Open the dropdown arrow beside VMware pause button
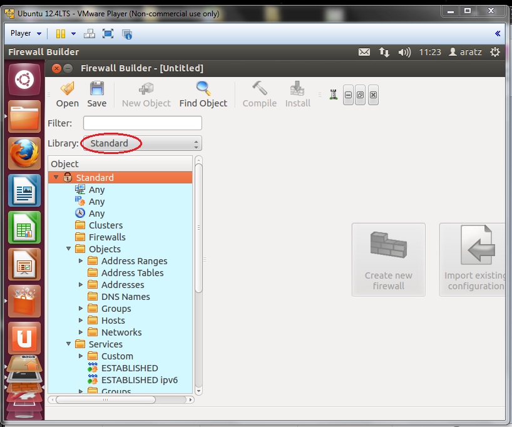 [x=73, y=34]
